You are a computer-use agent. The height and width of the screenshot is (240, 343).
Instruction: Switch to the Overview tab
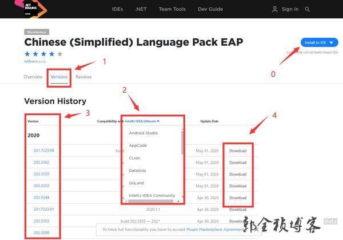tap(33, 77)
